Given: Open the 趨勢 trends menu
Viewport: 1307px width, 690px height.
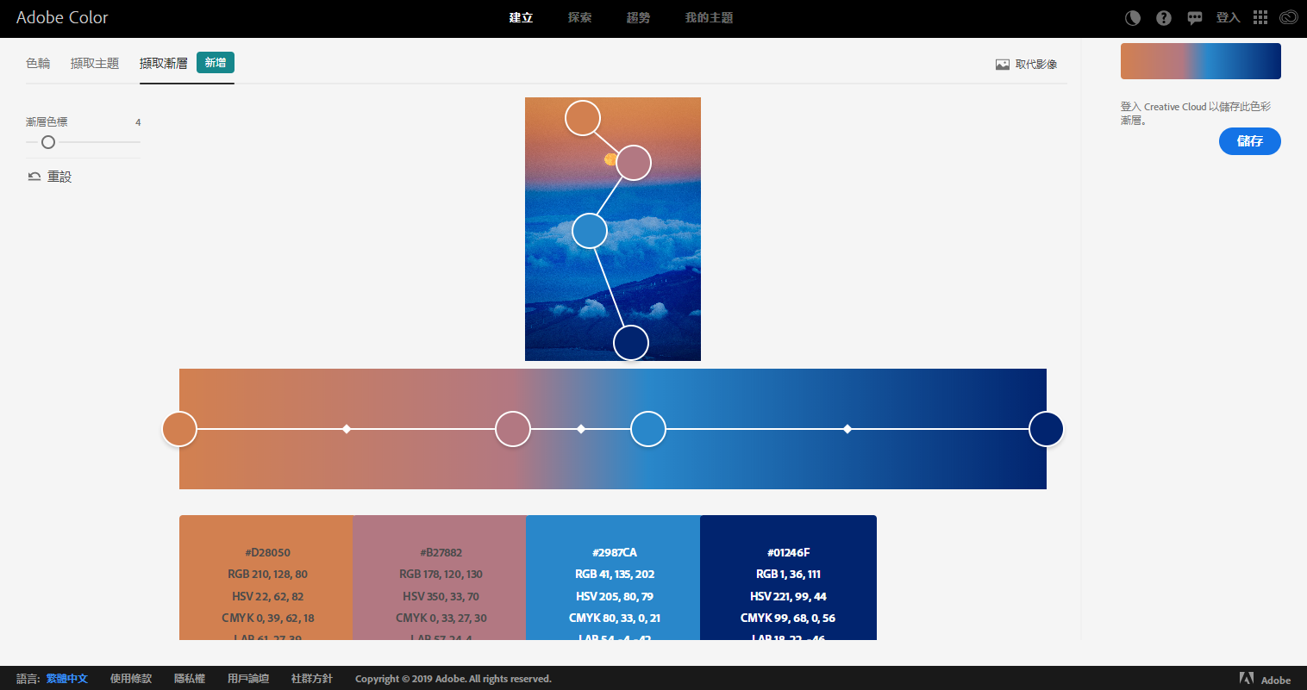Looking at the screenshot, I should [638, 18].
